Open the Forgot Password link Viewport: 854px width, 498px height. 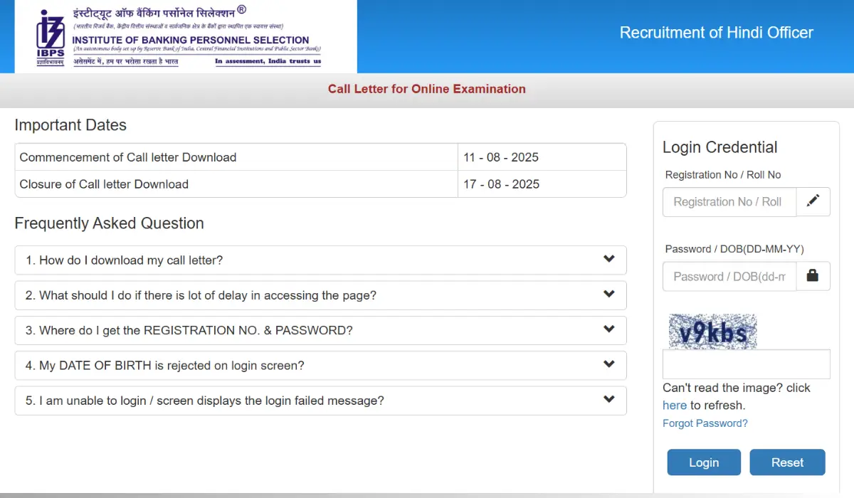pos(705,423)
